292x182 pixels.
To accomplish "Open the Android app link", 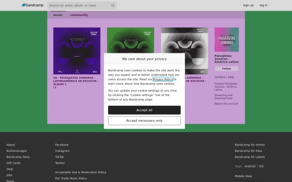I will tap(250, 166).
